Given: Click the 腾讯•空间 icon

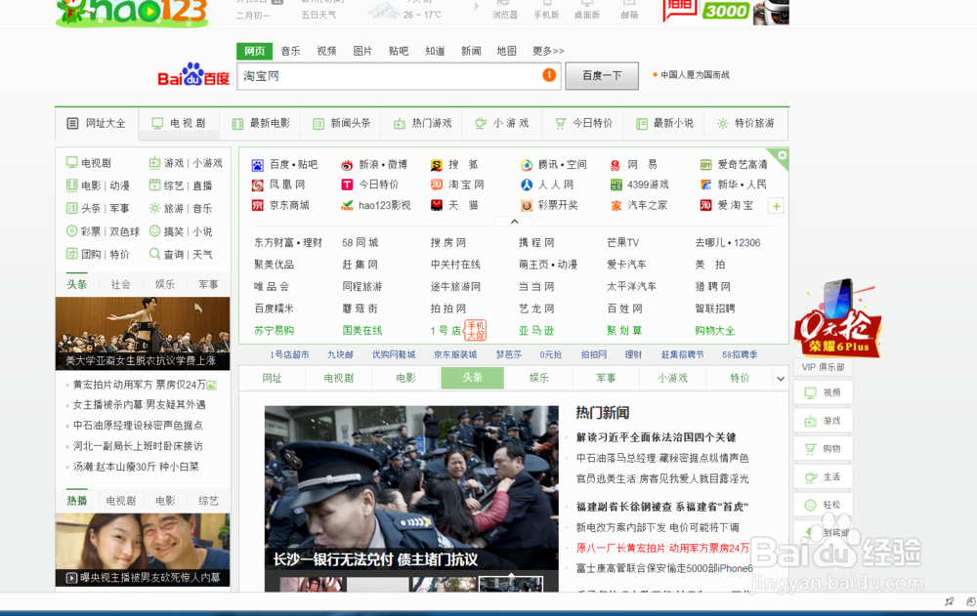Looking at the screenshot, I should (x=527, y=165).
